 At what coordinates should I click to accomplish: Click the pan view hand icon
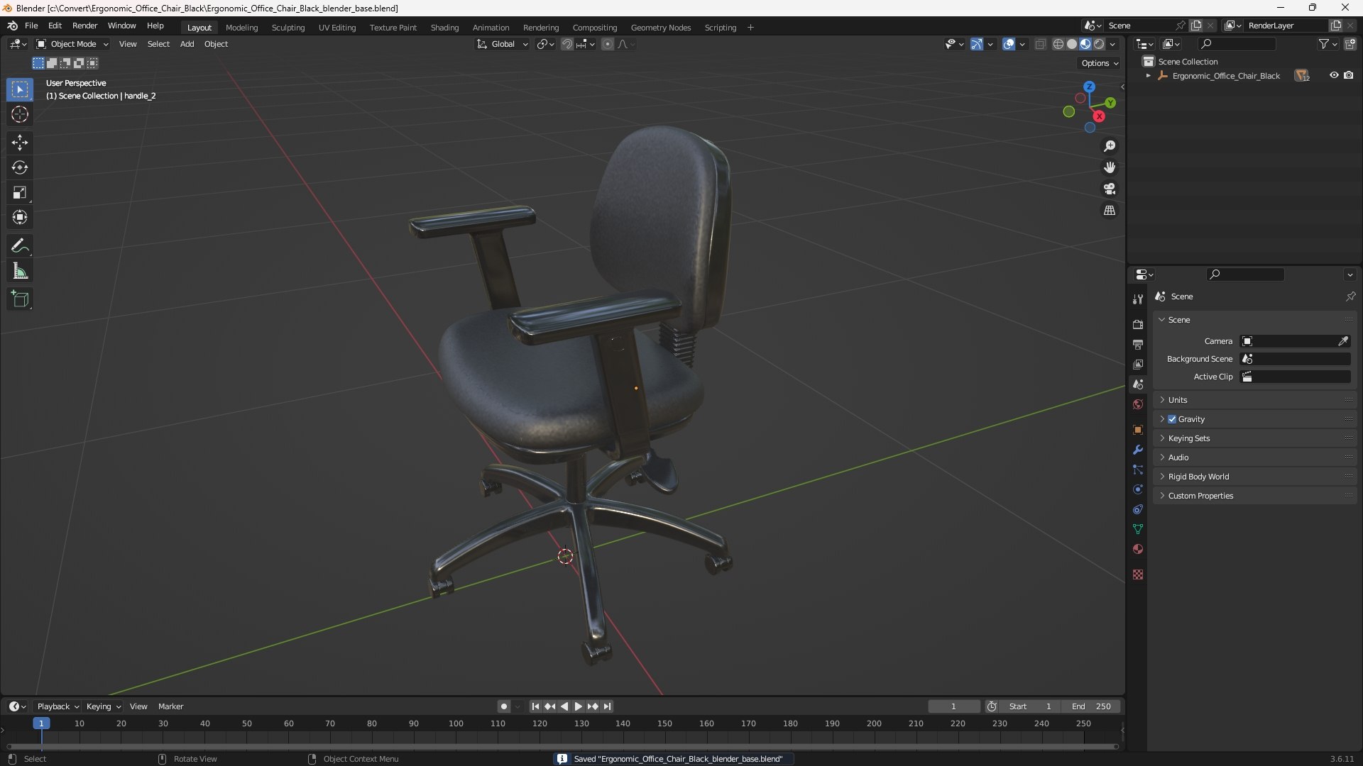click(1110, 167)
